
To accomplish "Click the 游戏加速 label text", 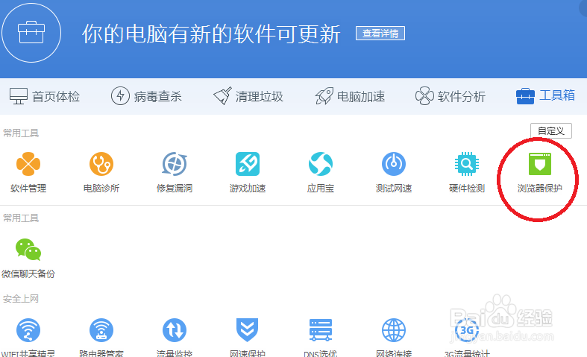I will coord(248,189).
